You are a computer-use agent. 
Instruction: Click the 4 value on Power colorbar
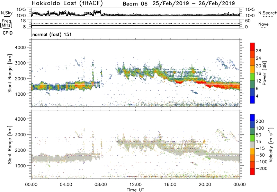(x=257, y=96)
